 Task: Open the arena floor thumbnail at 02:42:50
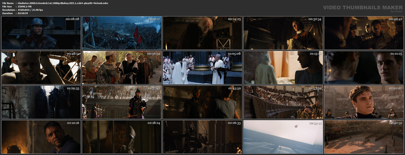click(364, 137)
